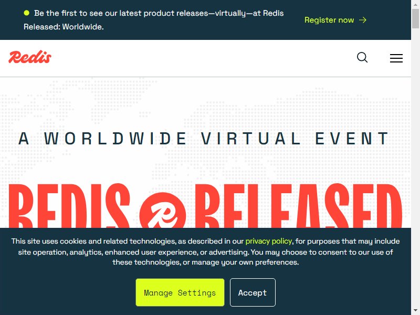Open the hamburger navigation menu
The image size is (420, 315).
(396, 58)
